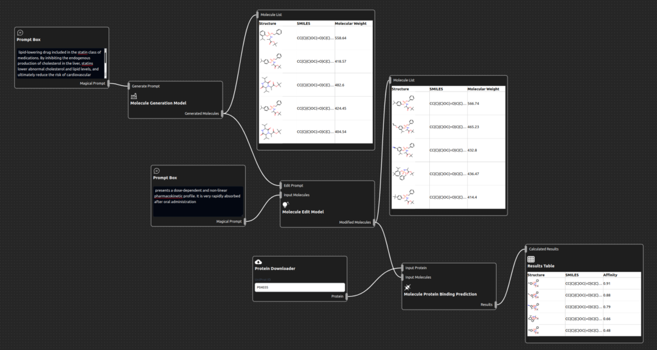Click the lightbulb icon of Molecule Edit Model

(286, 204)
